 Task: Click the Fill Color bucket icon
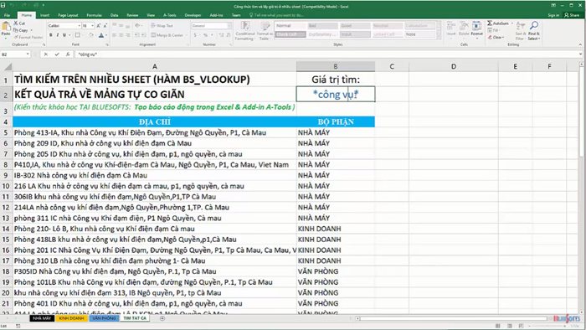tap(90, 35)
